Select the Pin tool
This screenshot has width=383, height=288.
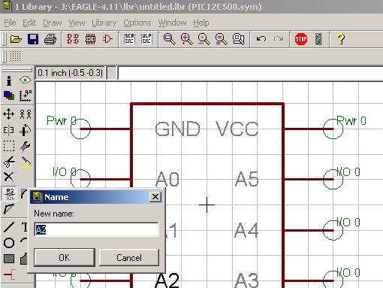pos(10,274)
